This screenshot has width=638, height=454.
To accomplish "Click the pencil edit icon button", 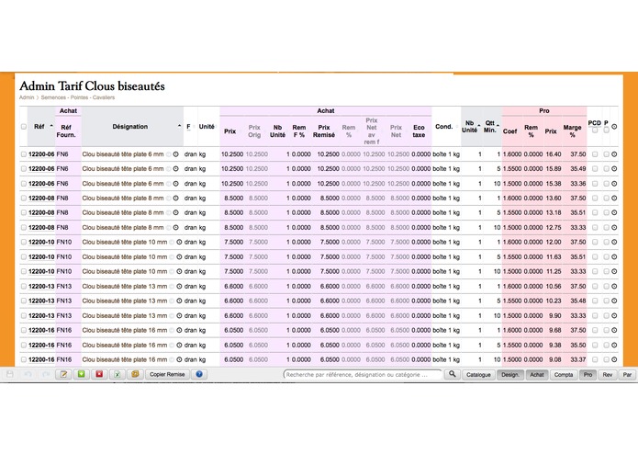I will click(x=64, y=374).
